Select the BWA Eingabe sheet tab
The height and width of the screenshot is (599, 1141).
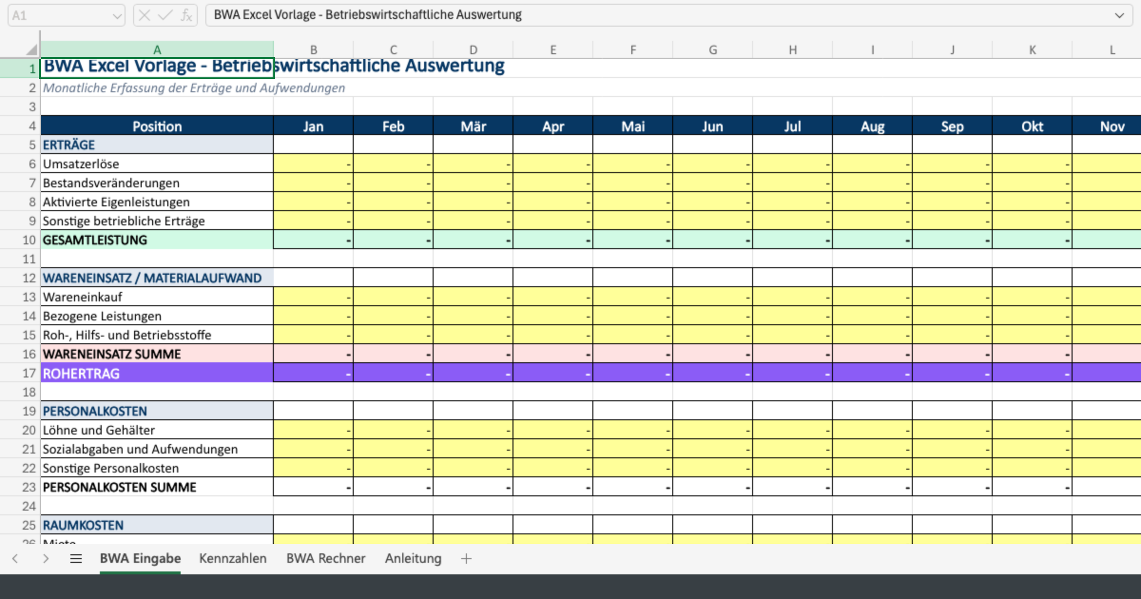point(140,559)
